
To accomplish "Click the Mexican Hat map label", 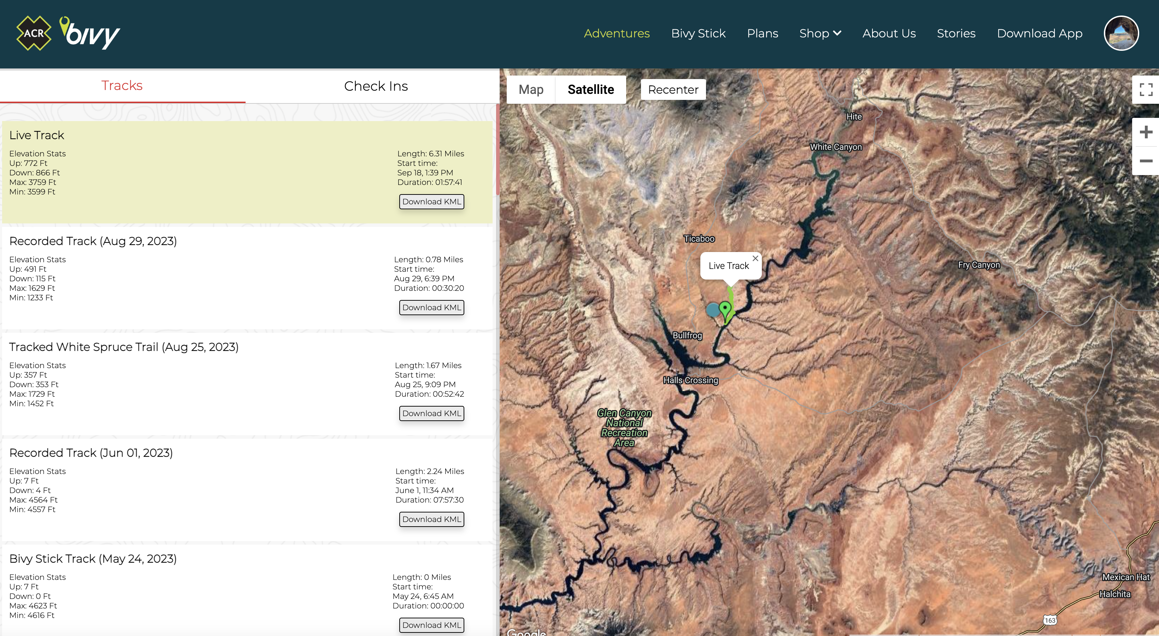I will pos(1126,577).
